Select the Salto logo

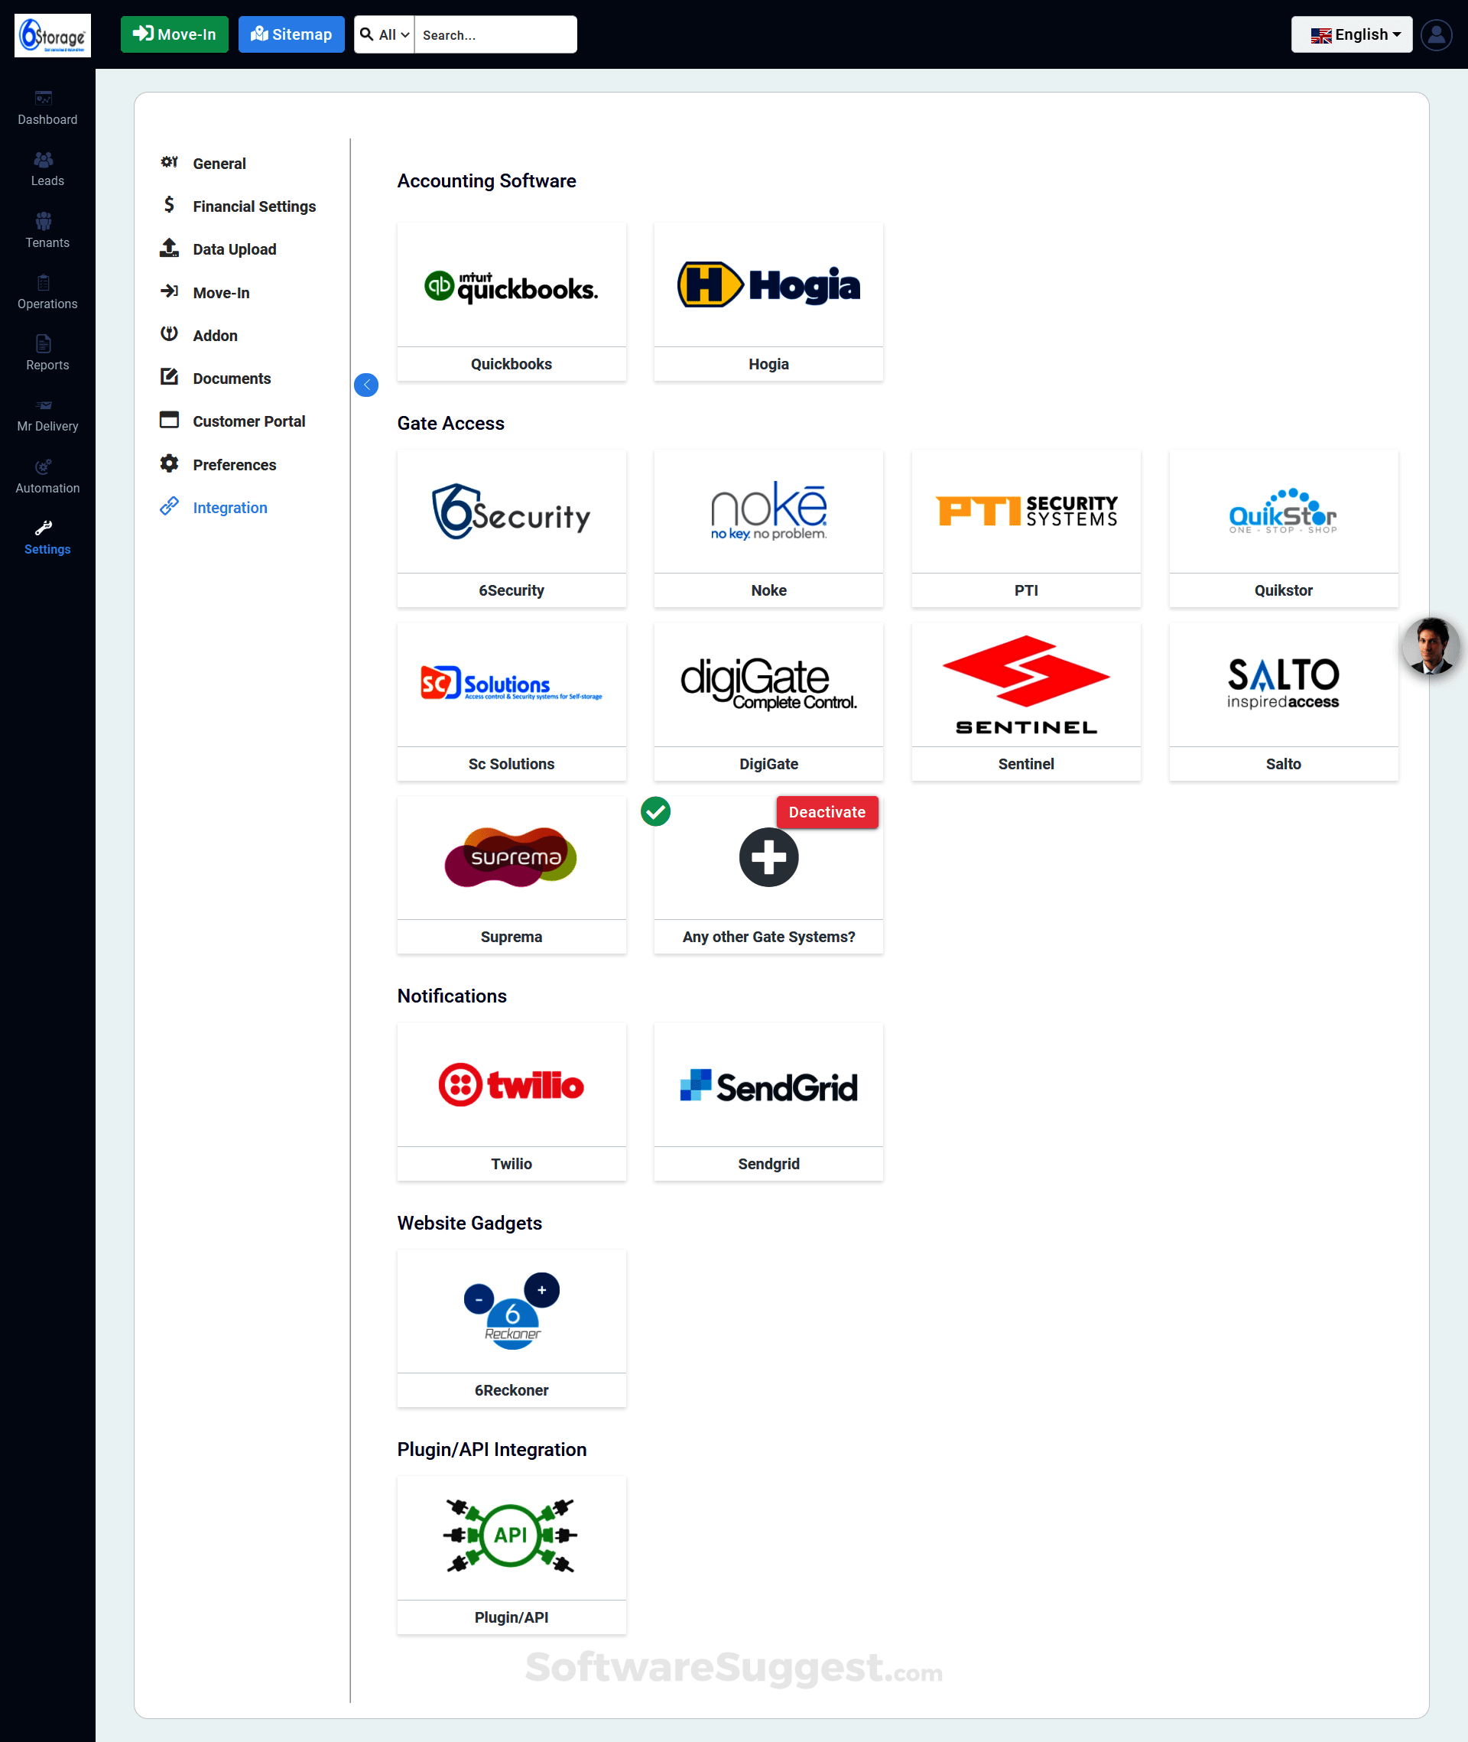[1282, 684]
